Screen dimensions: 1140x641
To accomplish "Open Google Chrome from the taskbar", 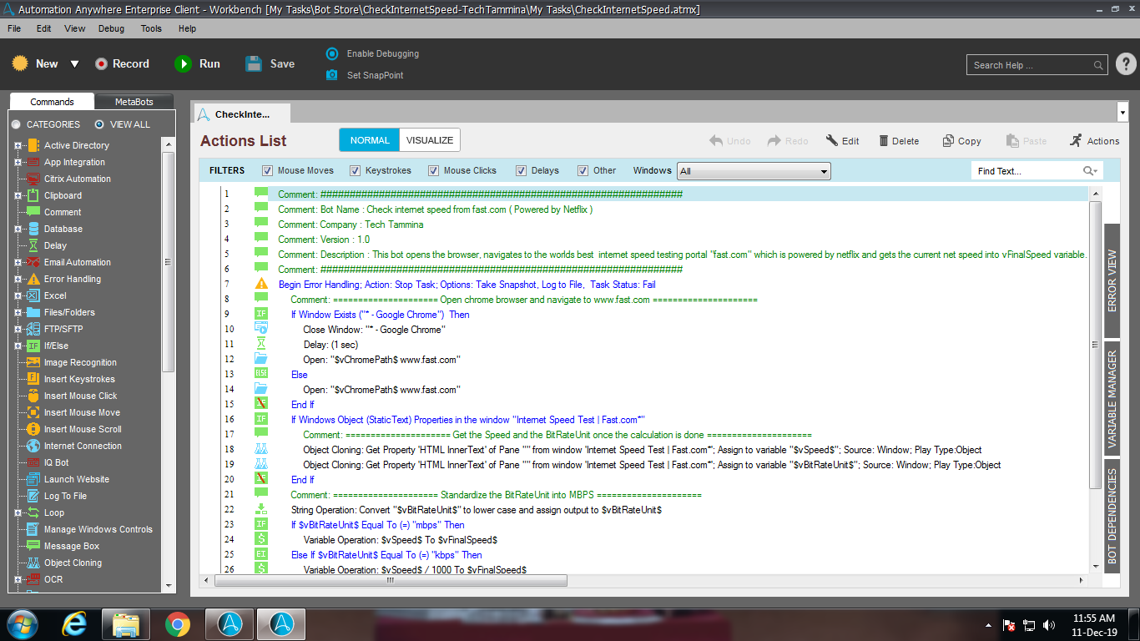I will tap(177, 624).
